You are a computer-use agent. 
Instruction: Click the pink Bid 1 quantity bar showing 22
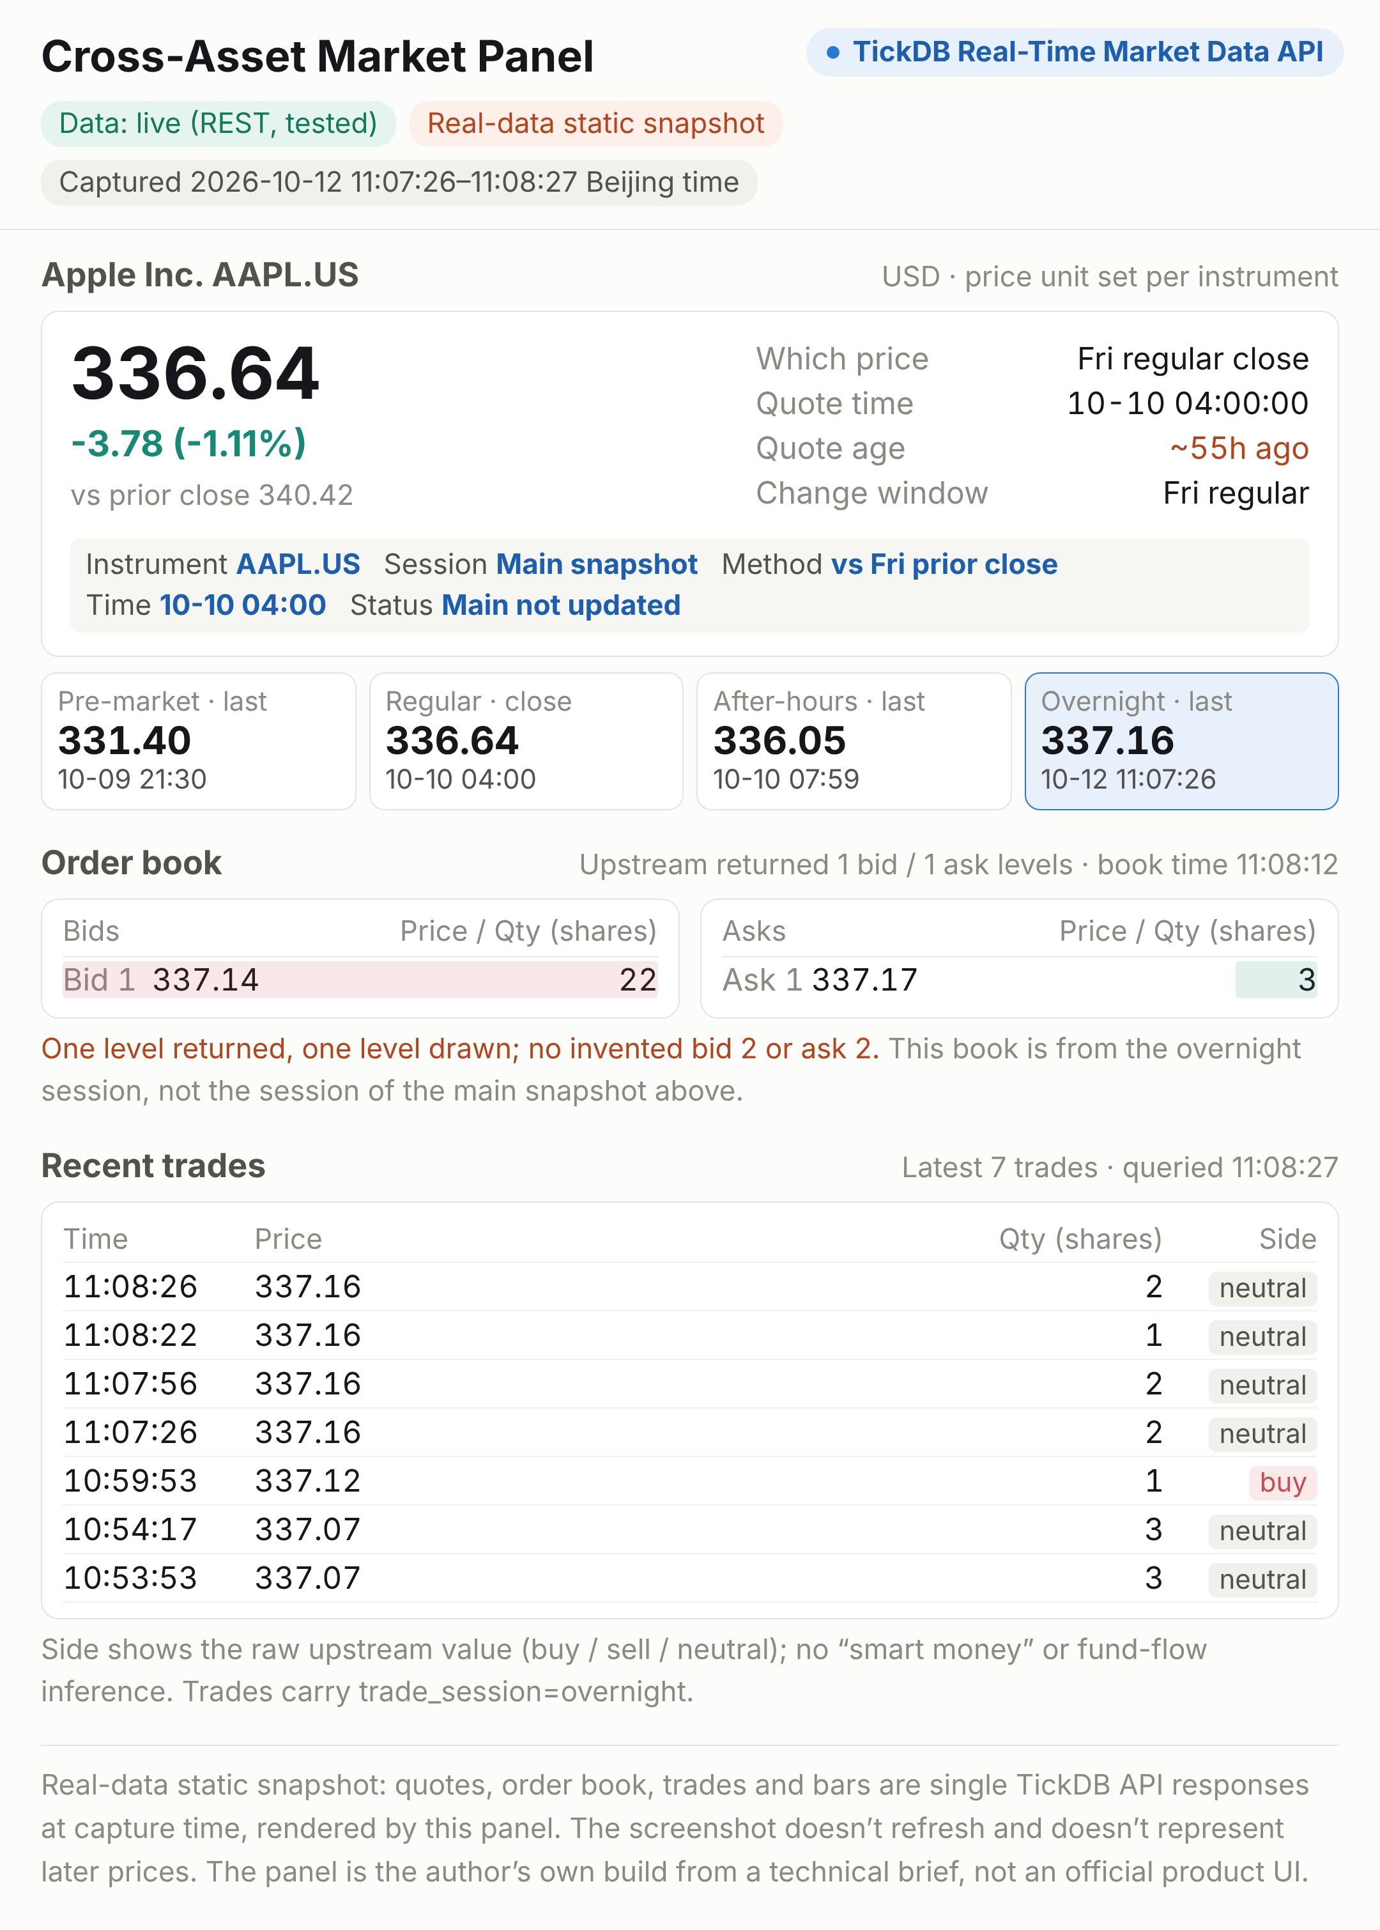point(360,980)
